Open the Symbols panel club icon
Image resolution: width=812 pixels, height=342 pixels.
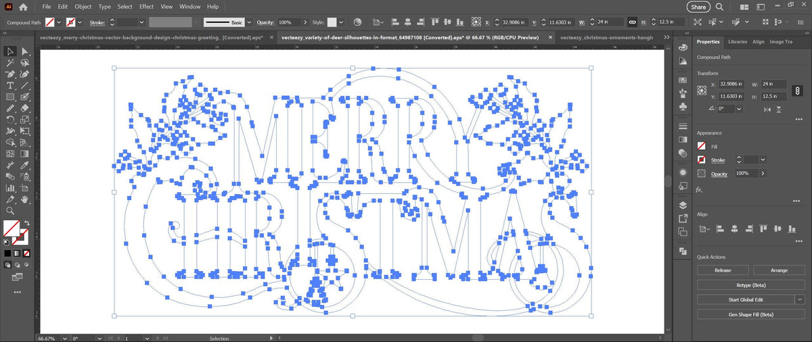tap(683, 106)
